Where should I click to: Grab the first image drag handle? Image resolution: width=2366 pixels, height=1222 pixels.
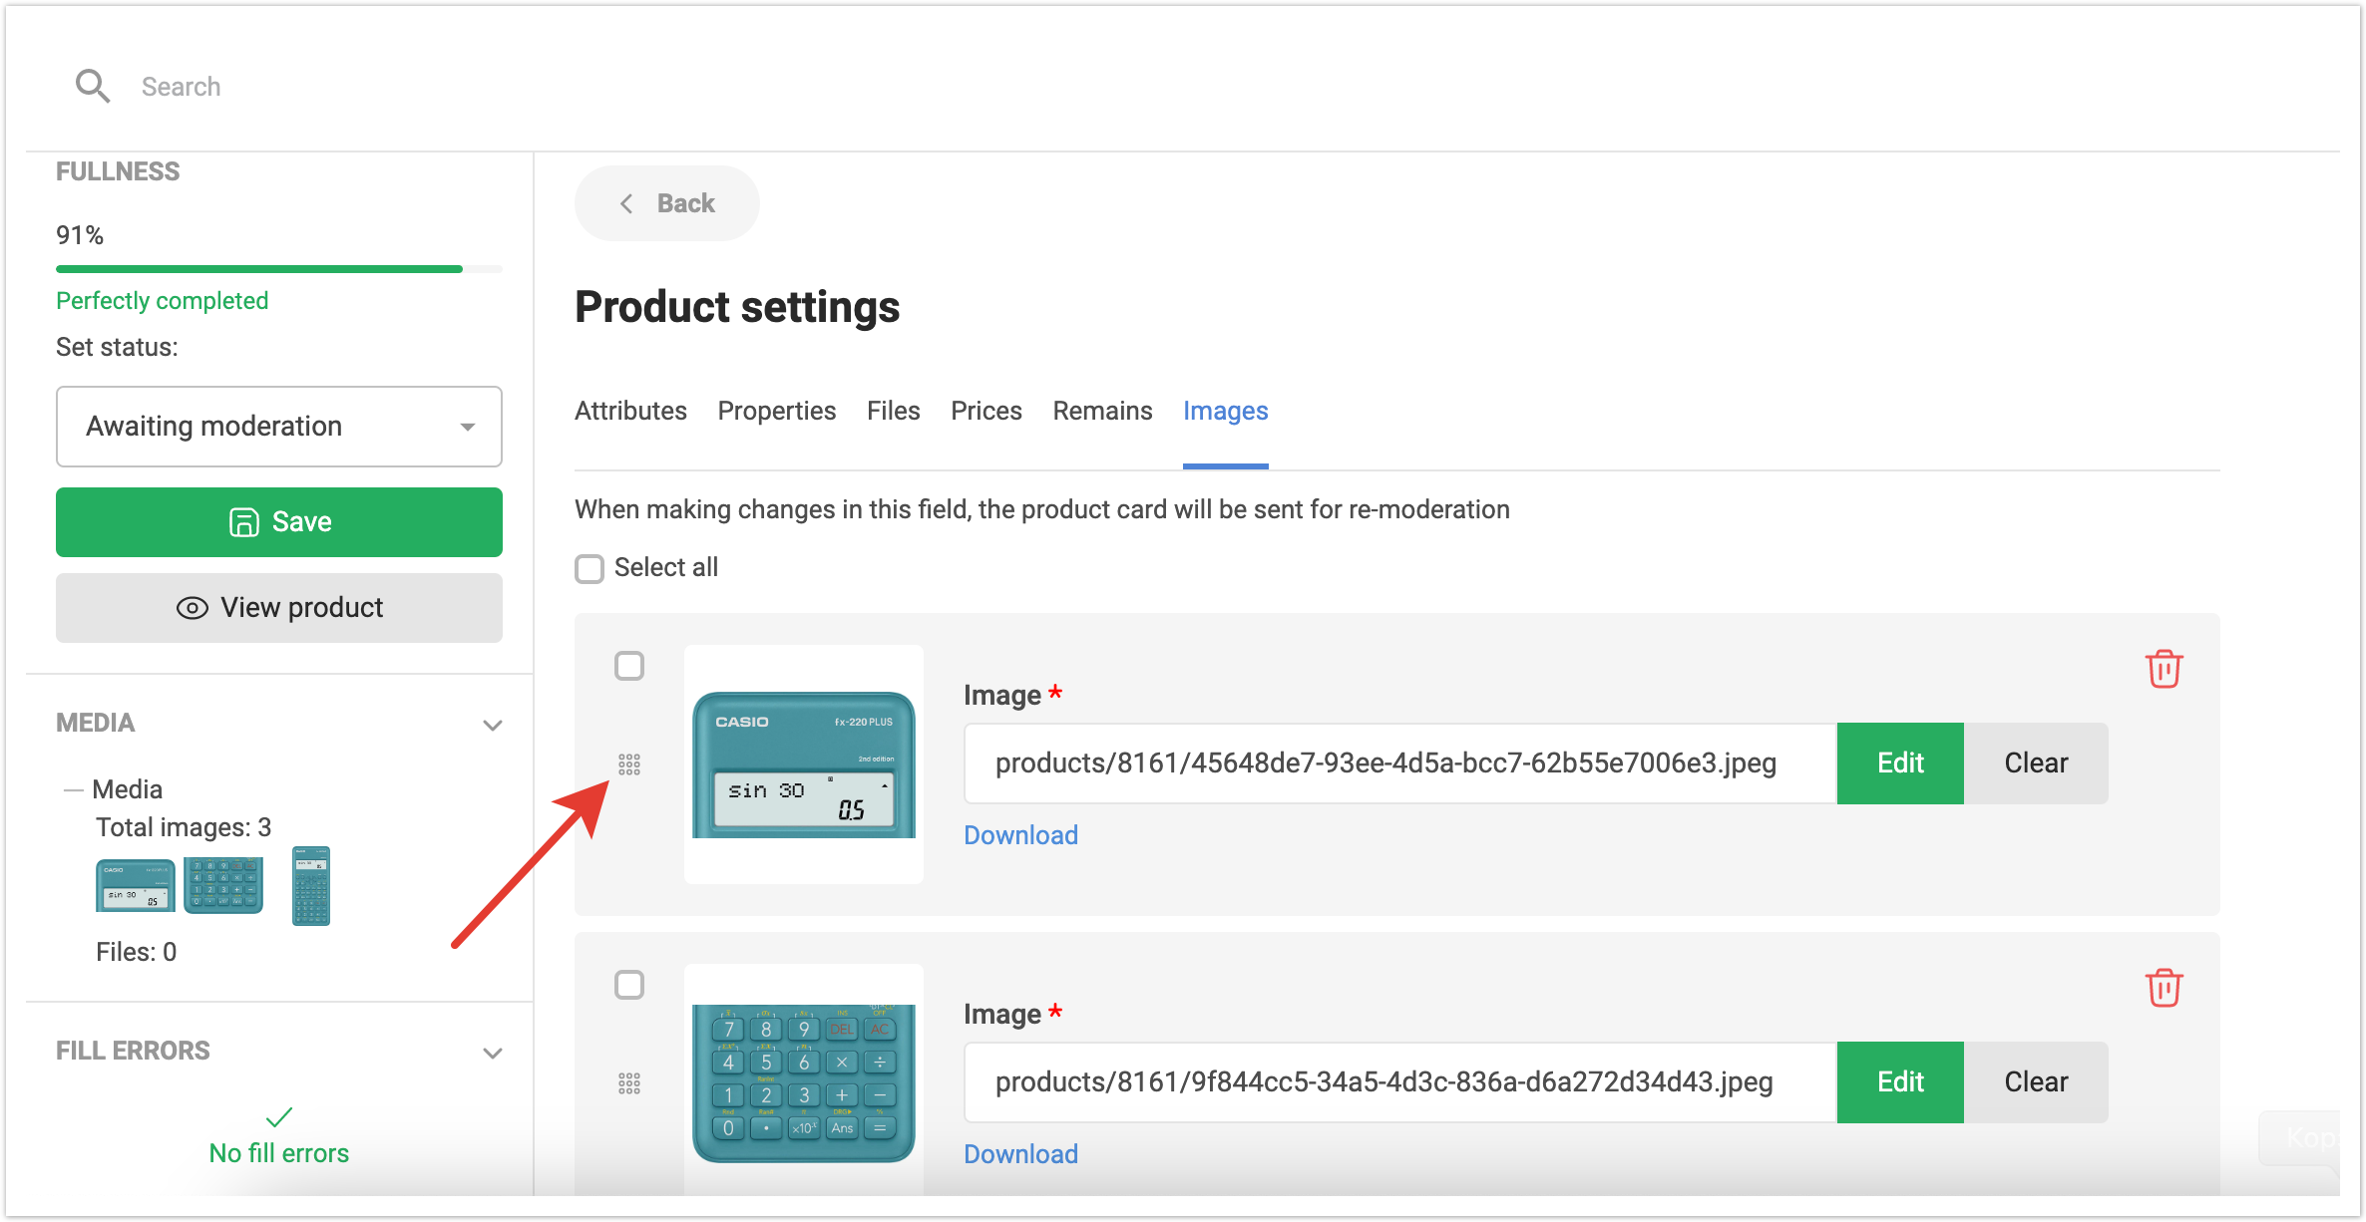click(629, 764)
